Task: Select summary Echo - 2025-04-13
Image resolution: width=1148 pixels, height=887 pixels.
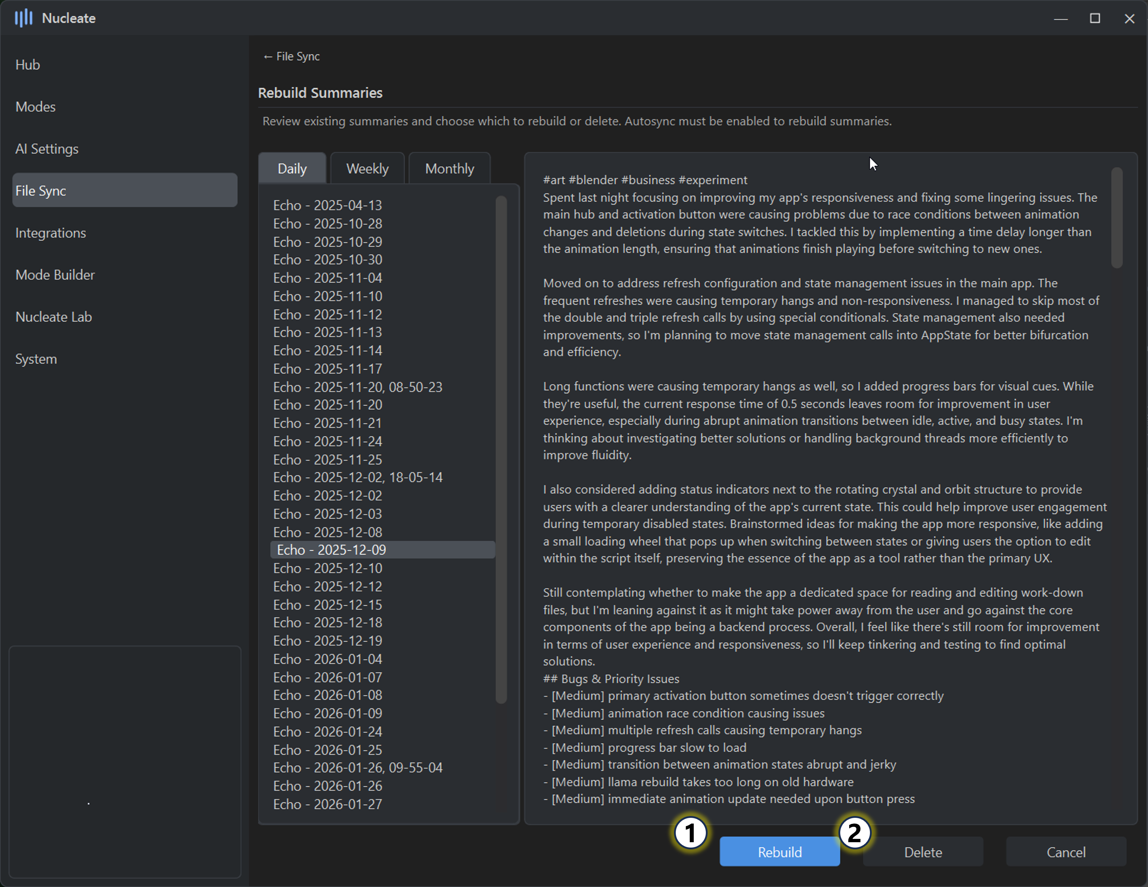Action: click(x=327, y=205)
